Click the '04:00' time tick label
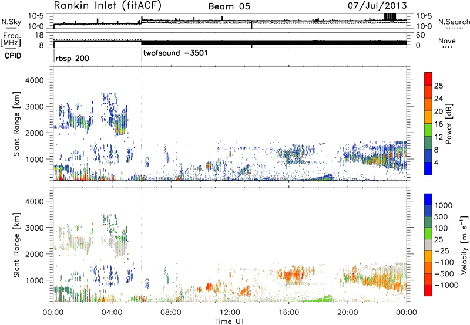 (112, 313)
